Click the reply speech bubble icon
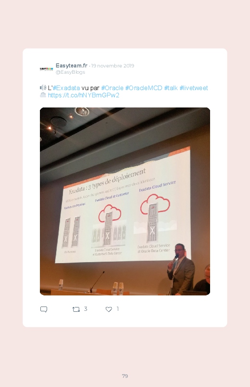Image resolution: width=250 pixels, height=387 pixels. [44, 309]
